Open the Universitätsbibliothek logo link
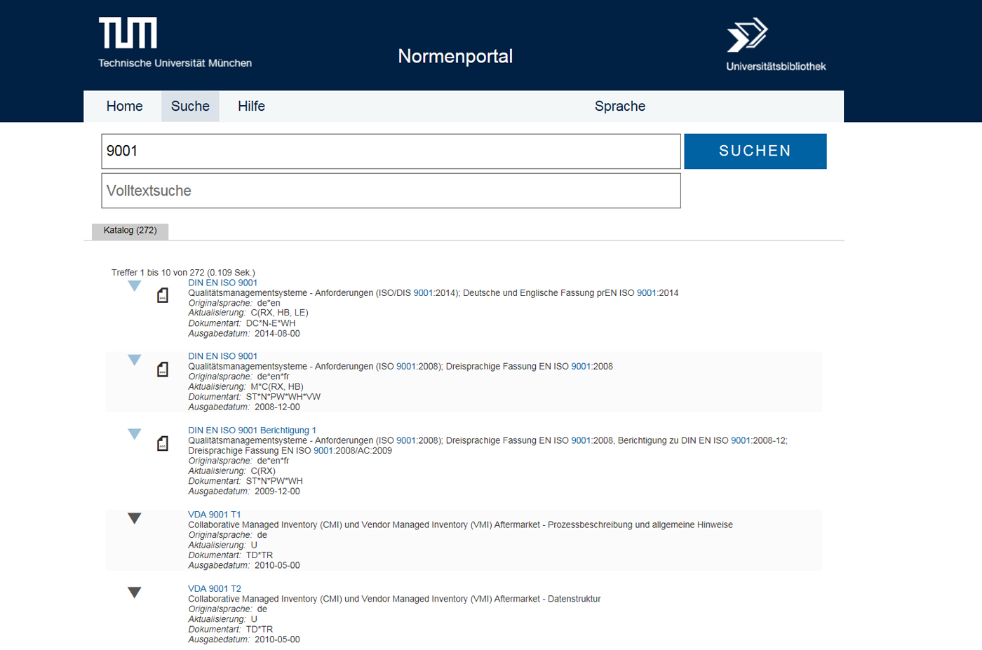Image resolution: width=982 pixels, height=650 pixels. [775, 44]
